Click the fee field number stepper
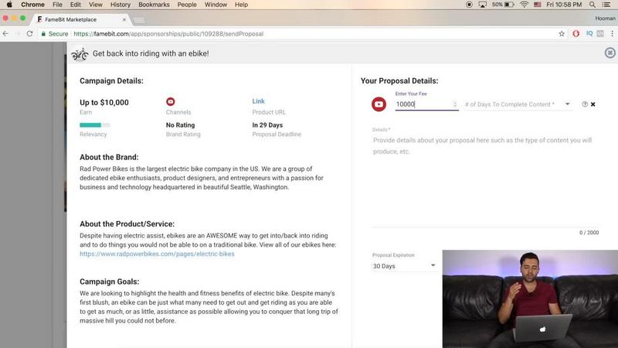 [x=455, y=104]
